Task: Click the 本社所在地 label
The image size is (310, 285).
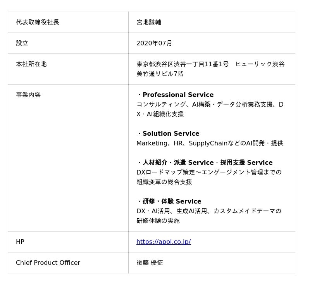Action: pyautogui.click(x=31, y=64)
